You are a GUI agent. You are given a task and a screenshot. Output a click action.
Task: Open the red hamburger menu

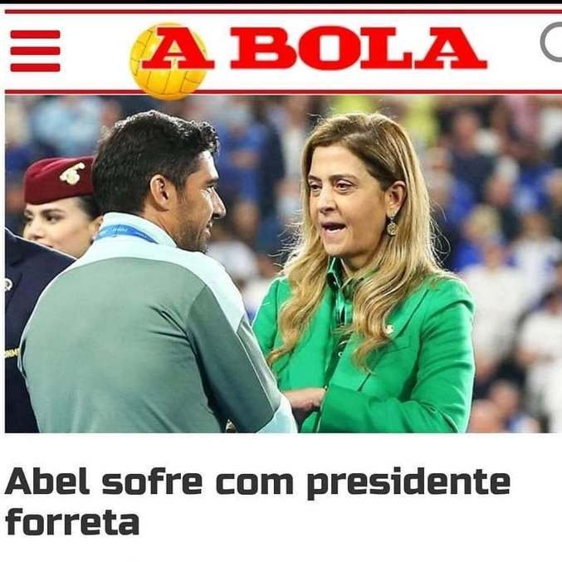click(x=35, y=51)
